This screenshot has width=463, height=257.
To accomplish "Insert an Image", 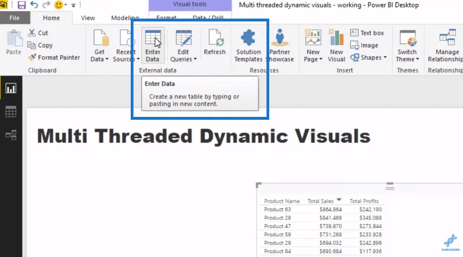I will pyautogui.click(x=364, y=45).
